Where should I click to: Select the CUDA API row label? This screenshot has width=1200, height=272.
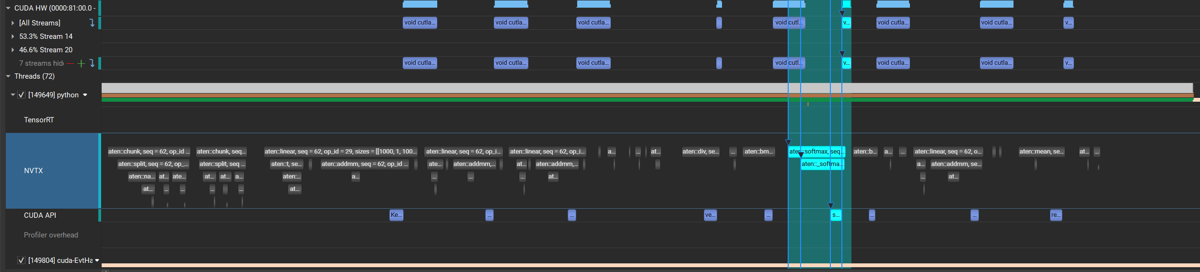40,215
